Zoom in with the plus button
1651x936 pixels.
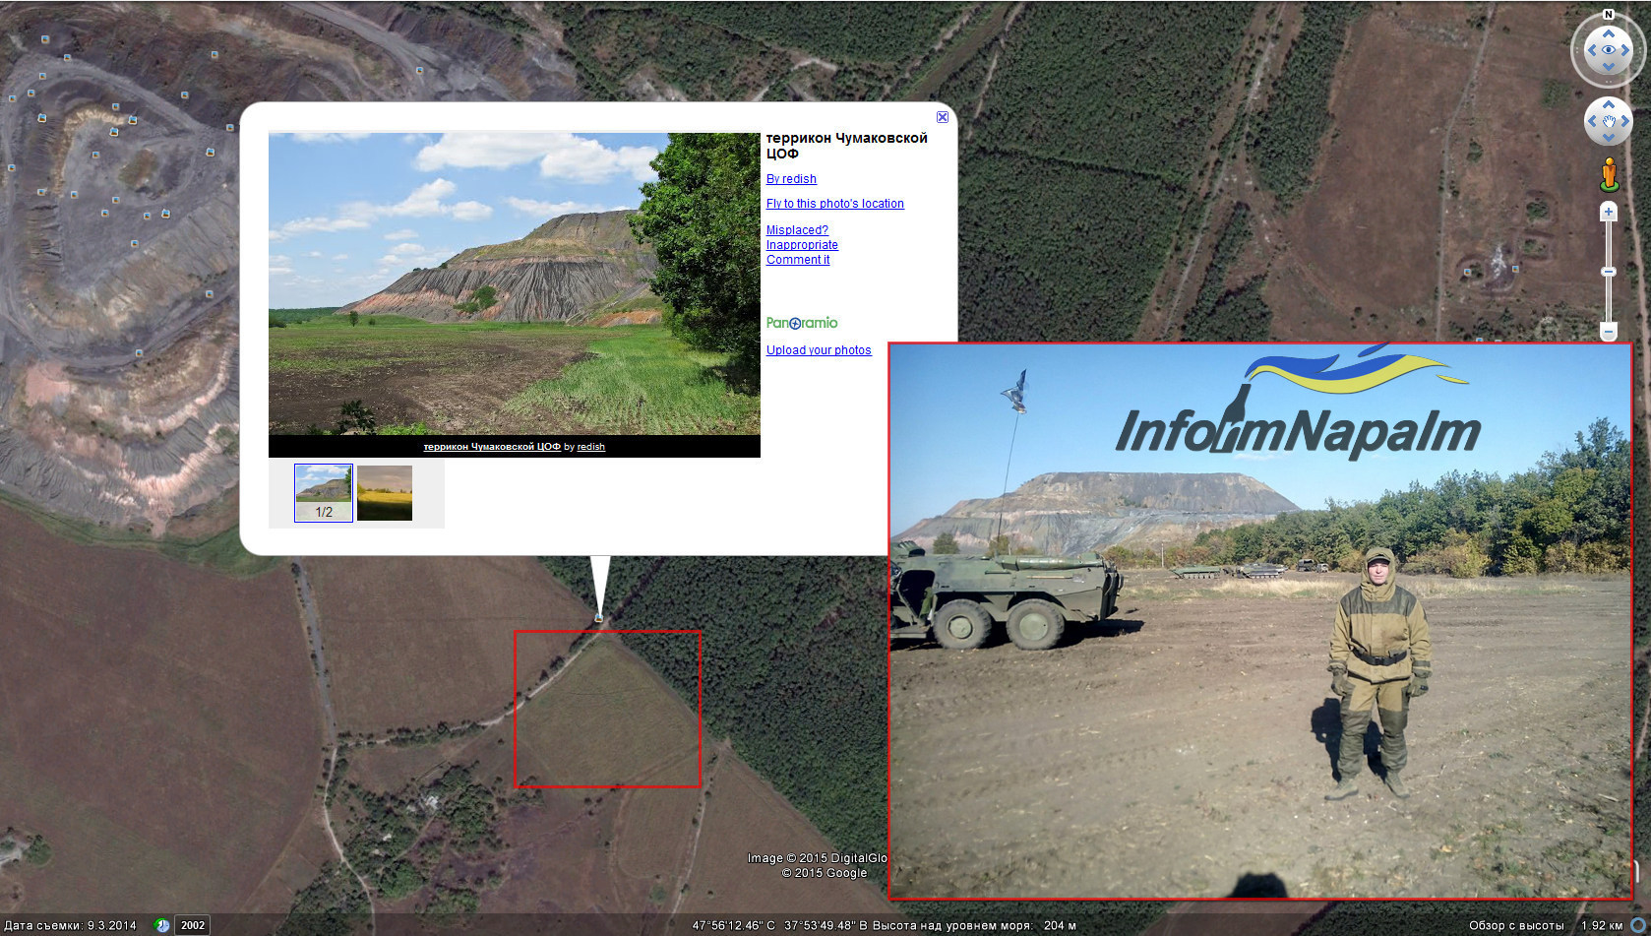point(1609,212)
